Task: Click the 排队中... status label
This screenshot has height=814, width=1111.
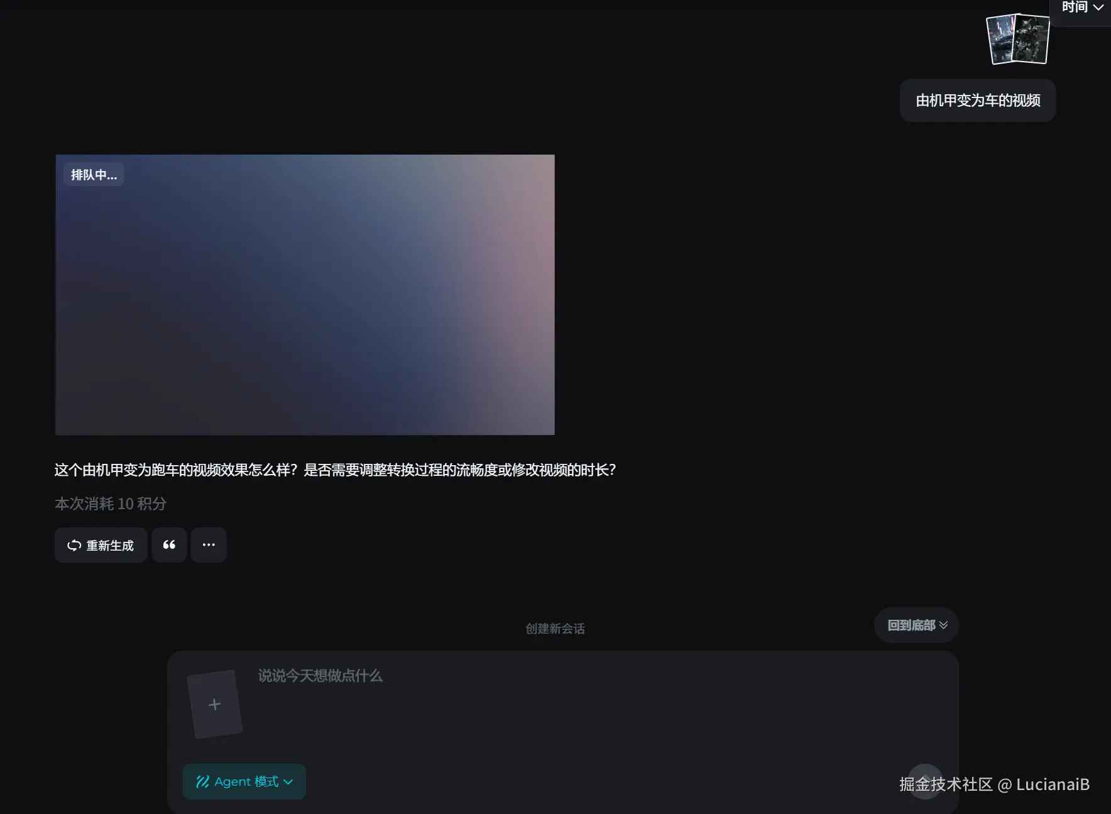Action: 94,175
